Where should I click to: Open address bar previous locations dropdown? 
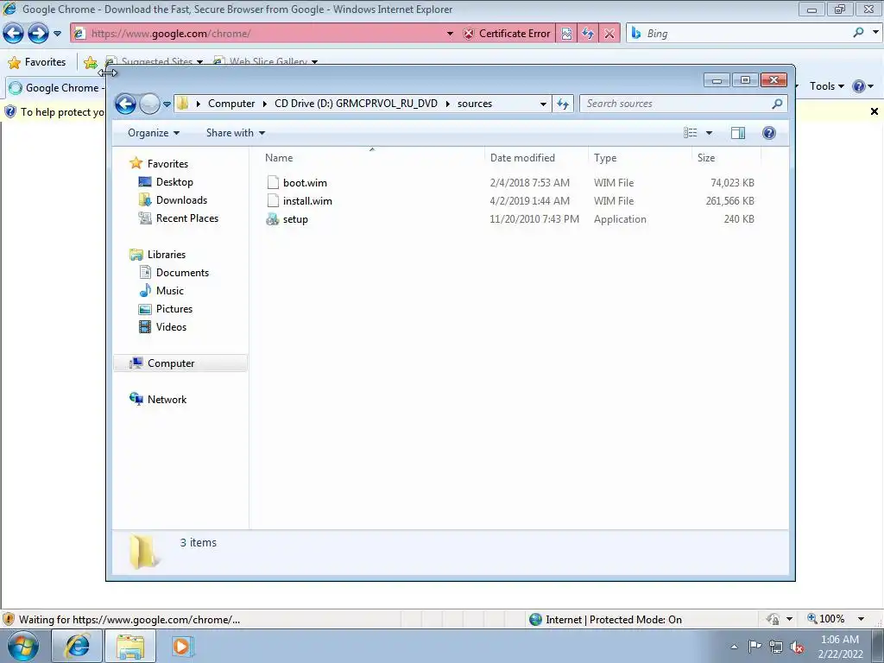coord(543,104)
